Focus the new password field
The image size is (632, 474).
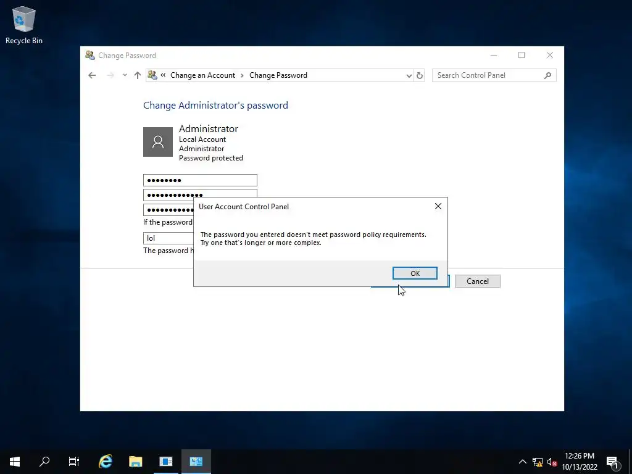tap(200, 194)
